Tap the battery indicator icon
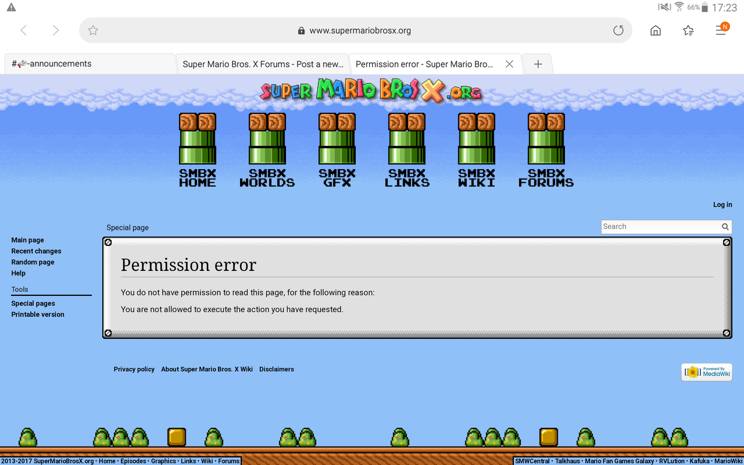 click(705, 8)
